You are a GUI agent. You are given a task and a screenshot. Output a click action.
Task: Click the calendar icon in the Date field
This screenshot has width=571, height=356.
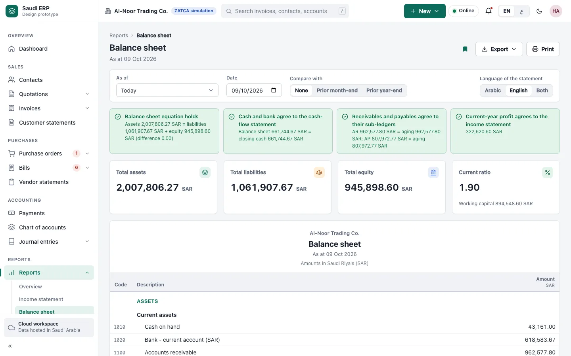[274, 90]
